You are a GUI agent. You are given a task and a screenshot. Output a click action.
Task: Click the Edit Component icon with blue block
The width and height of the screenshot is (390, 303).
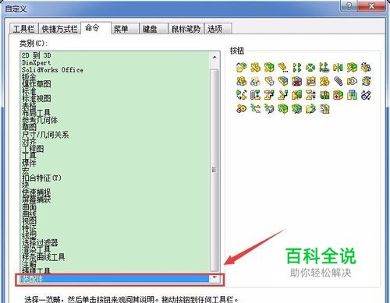pos(283,81)
